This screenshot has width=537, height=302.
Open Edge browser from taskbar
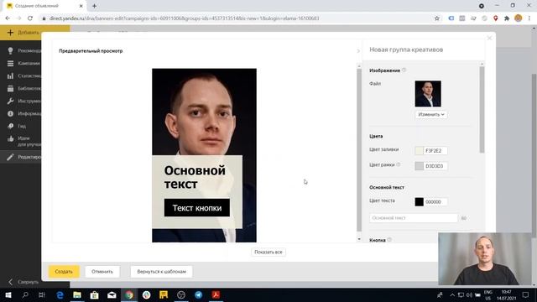tap(60, 294)
